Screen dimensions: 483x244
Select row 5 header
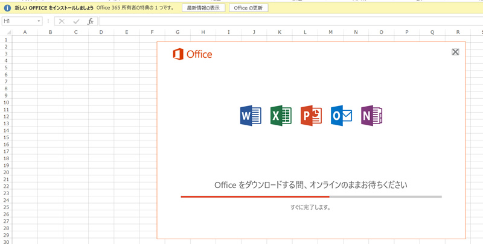pyautogui.click(x=6, y=67)
